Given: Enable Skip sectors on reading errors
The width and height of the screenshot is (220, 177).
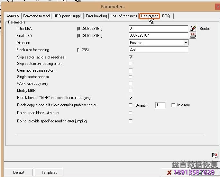Looking at the screenshot, I should coord(131,64).
